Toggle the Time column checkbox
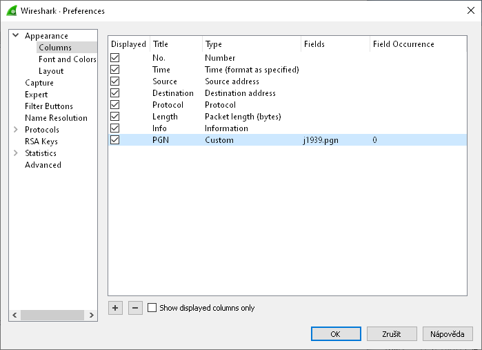 (115, 69)
